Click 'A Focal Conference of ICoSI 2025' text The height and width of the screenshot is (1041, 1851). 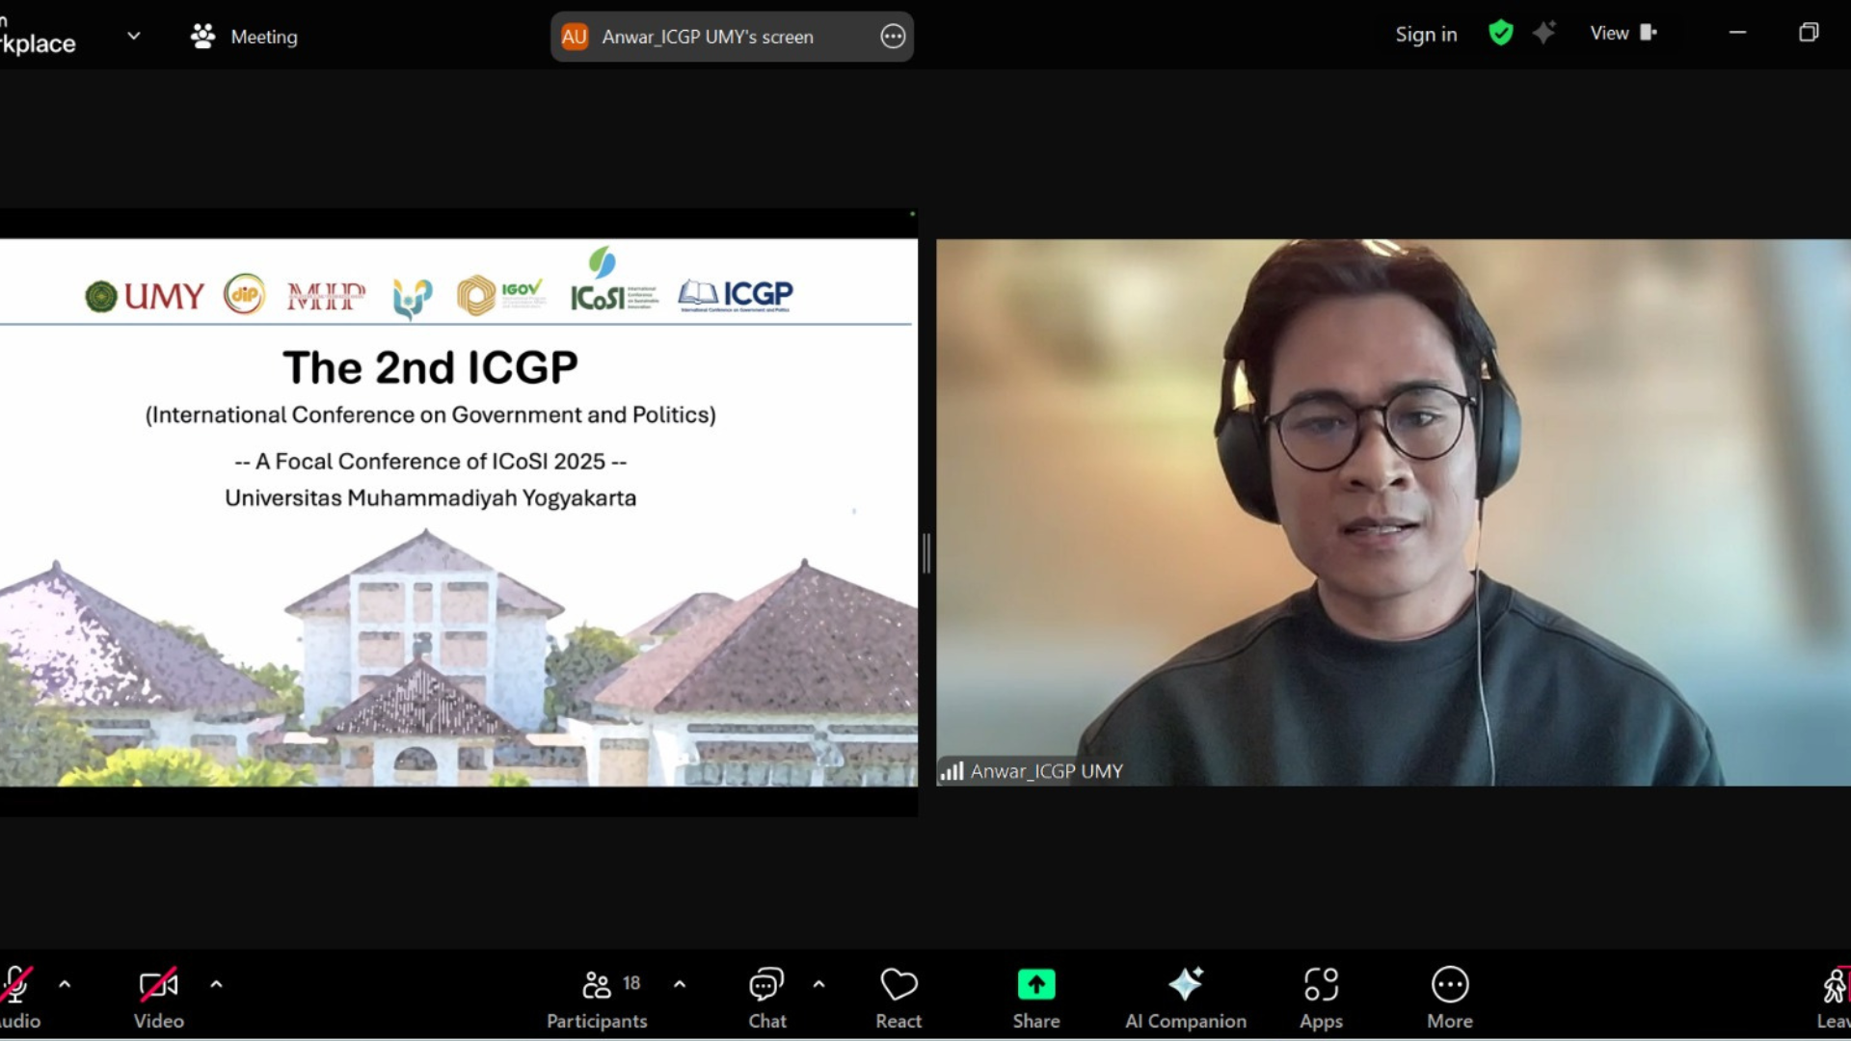430,462
